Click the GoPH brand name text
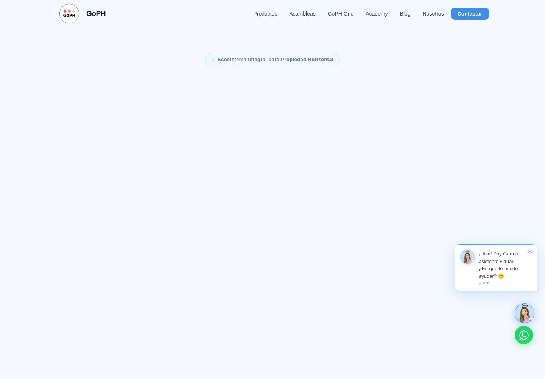 [96, 14]
